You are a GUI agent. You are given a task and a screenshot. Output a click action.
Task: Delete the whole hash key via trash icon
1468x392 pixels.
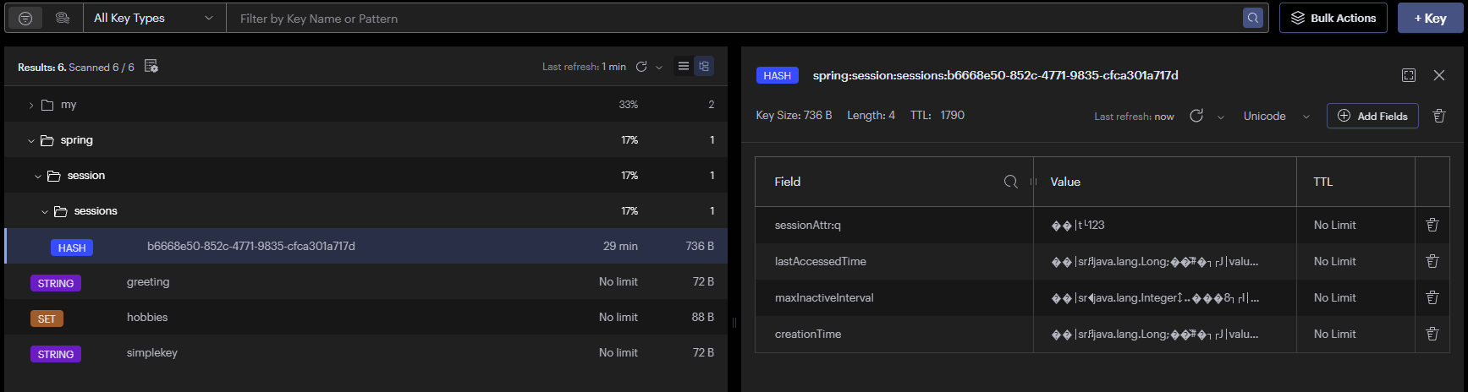[x=1439, y=116]
